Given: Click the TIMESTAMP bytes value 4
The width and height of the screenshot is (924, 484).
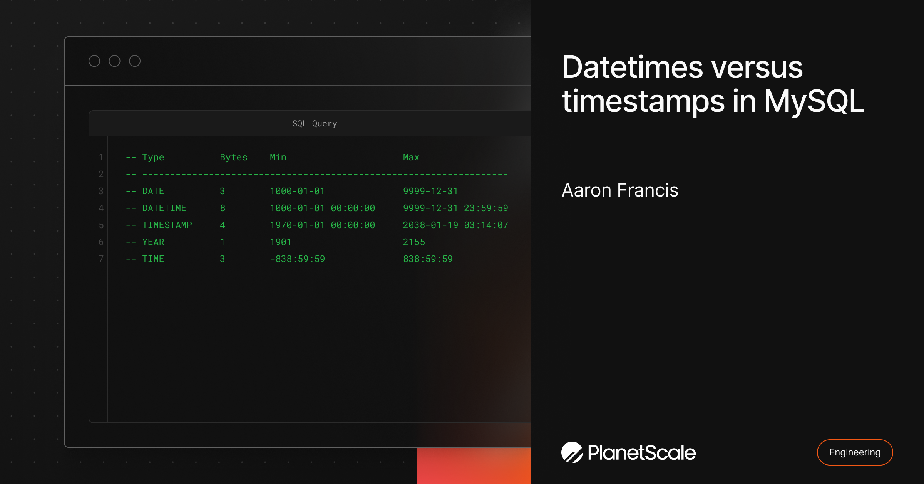Looking at the screenshot, I should (x=223, y=225).
